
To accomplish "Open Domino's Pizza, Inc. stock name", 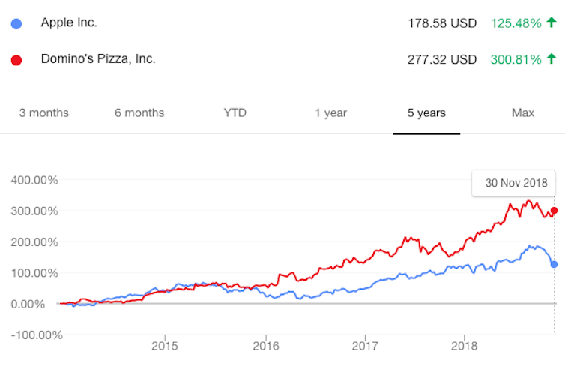I will tap(98, 58).
